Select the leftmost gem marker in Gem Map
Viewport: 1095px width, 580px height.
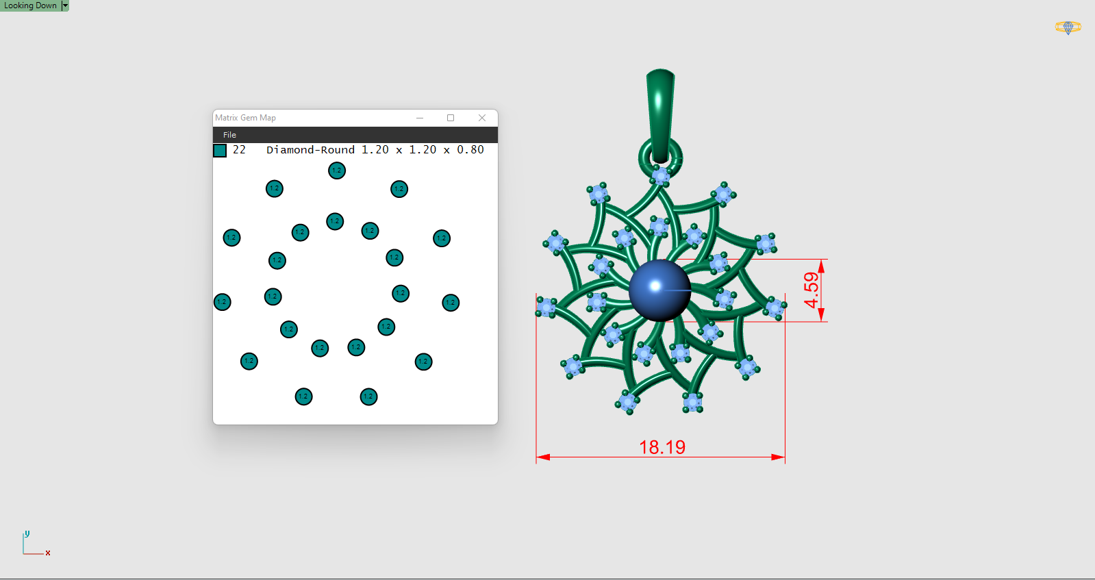[x=223, y=302]
